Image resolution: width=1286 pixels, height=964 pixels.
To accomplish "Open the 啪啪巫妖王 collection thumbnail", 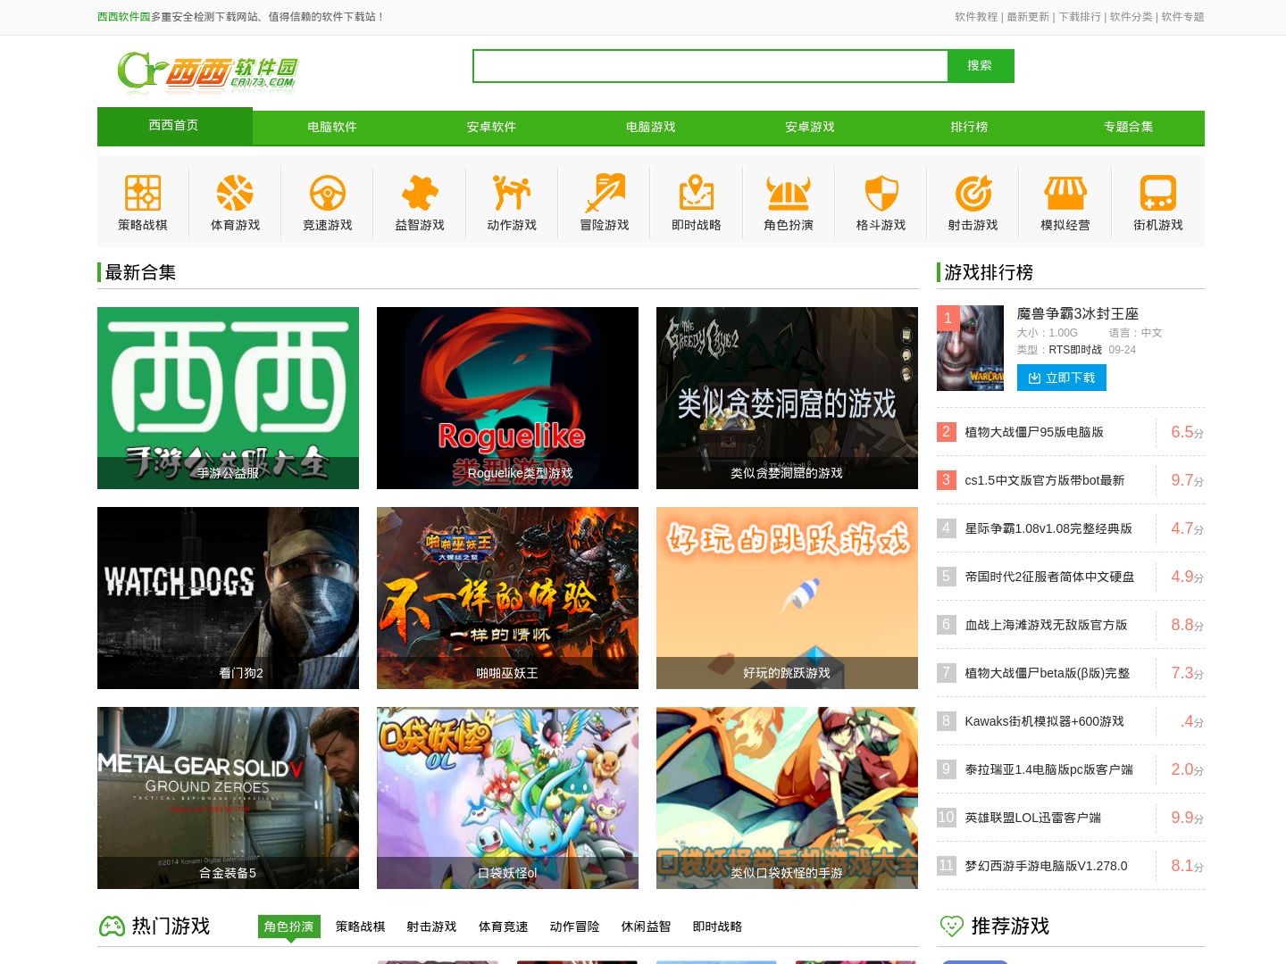I will click(507, 598).
